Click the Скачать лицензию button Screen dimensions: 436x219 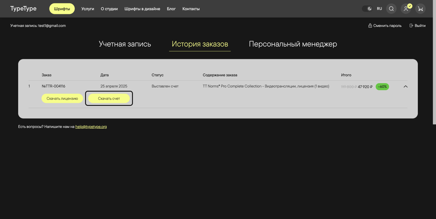(x=62, y=98)
